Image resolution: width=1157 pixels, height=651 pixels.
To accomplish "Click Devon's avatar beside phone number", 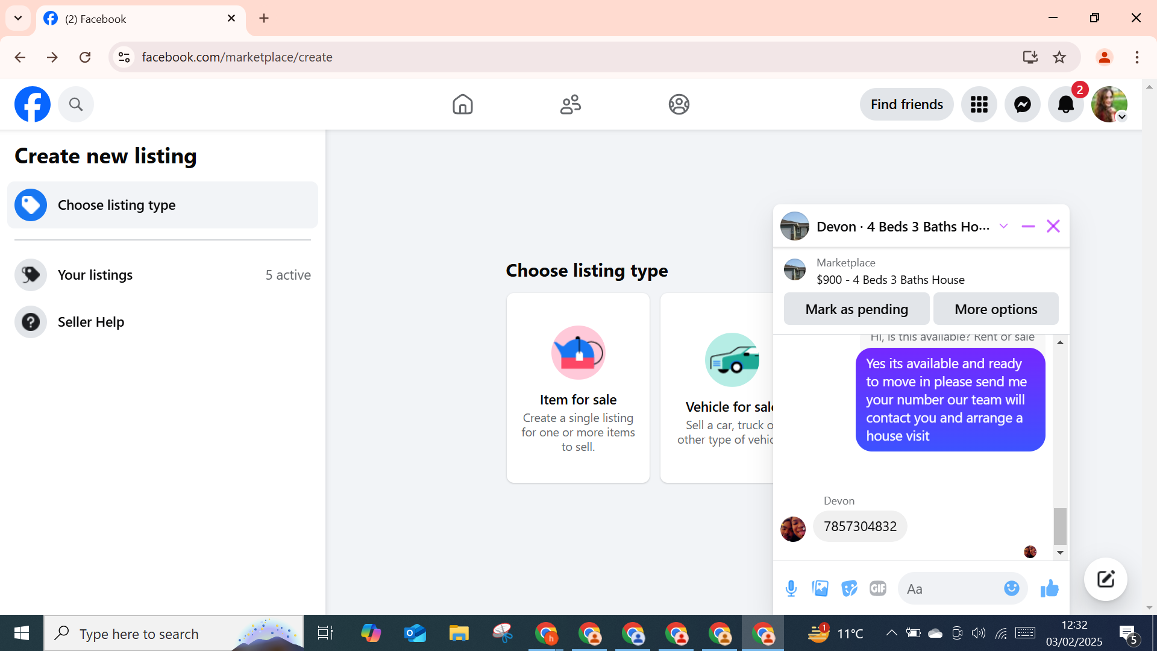I will [793, 529].
